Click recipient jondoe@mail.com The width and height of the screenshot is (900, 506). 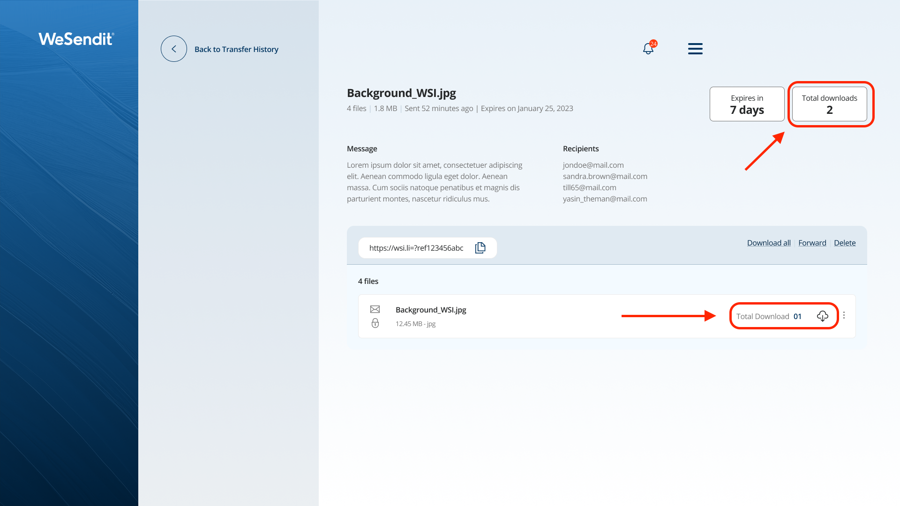coord(593,165)
